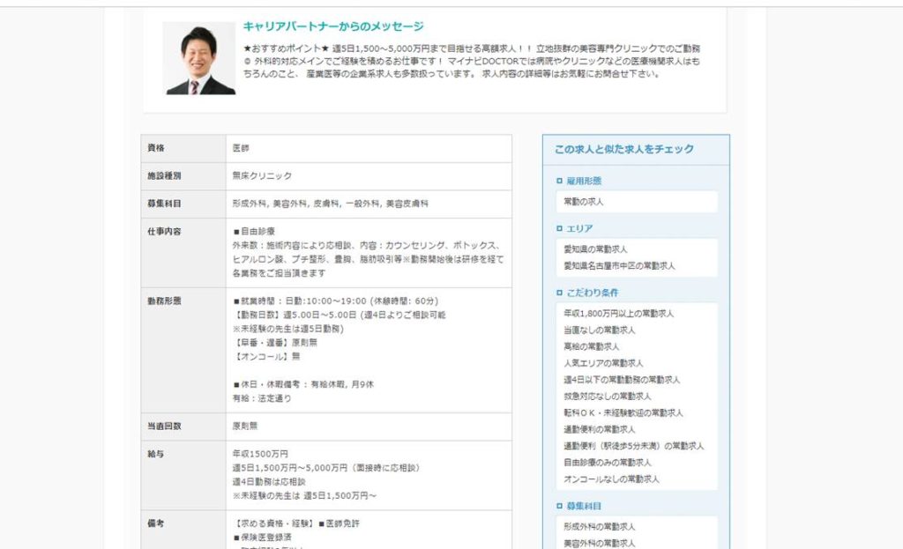Click the career partner's portrait photo

tap(198, 58)
